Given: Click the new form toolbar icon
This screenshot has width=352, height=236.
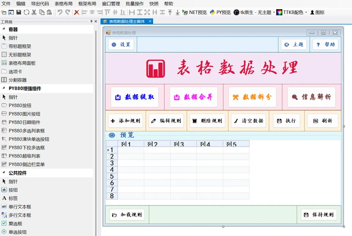Looking at the screenshot, I should pos(4,12).
